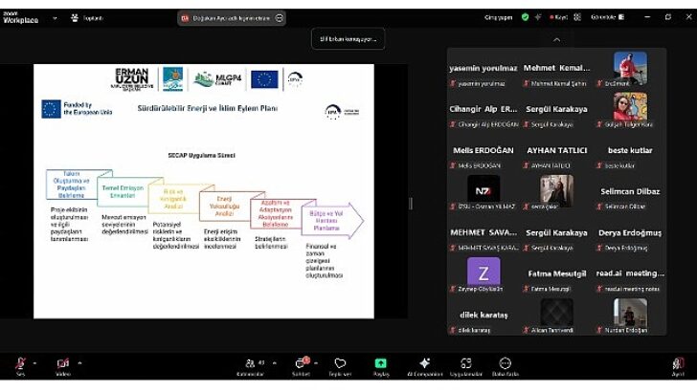Leave meeting with Ayrıl button
697x392 pixels.
coord(678,364)
